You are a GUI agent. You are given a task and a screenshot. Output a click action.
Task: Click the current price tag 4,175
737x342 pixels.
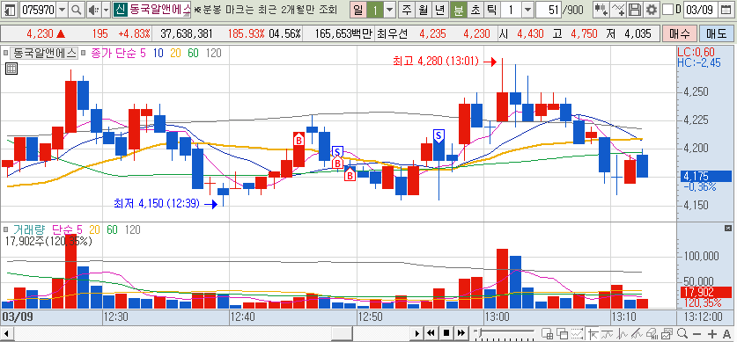705,177
